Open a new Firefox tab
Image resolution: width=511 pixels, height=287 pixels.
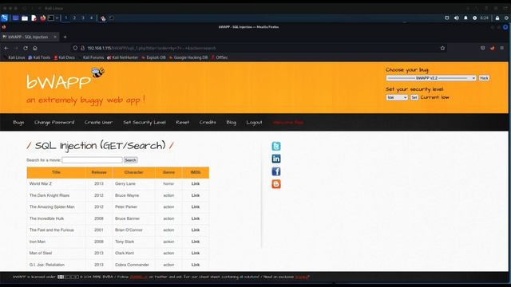coord(65,37)
